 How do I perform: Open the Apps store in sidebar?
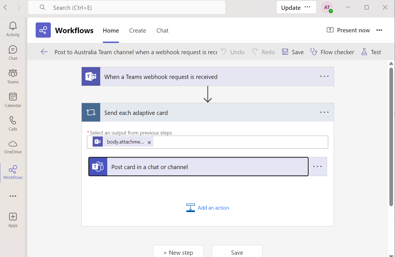click(13, 220)
